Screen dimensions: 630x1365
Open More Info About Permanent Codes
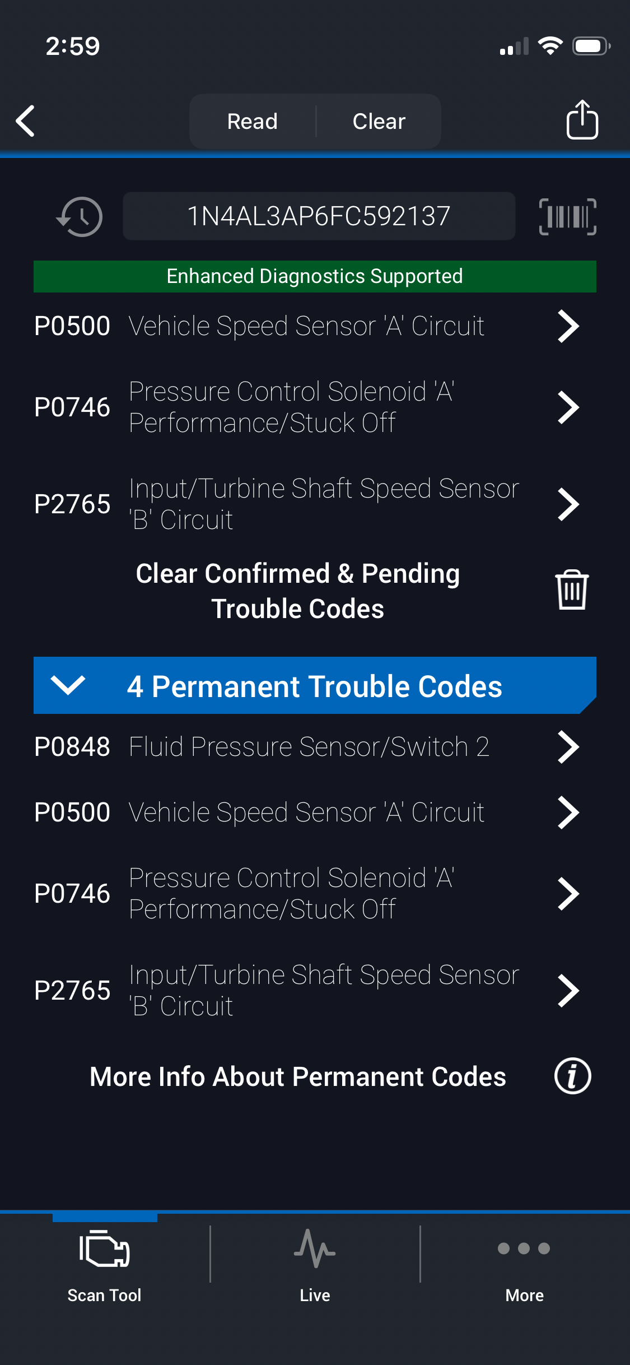(298, 1076)
